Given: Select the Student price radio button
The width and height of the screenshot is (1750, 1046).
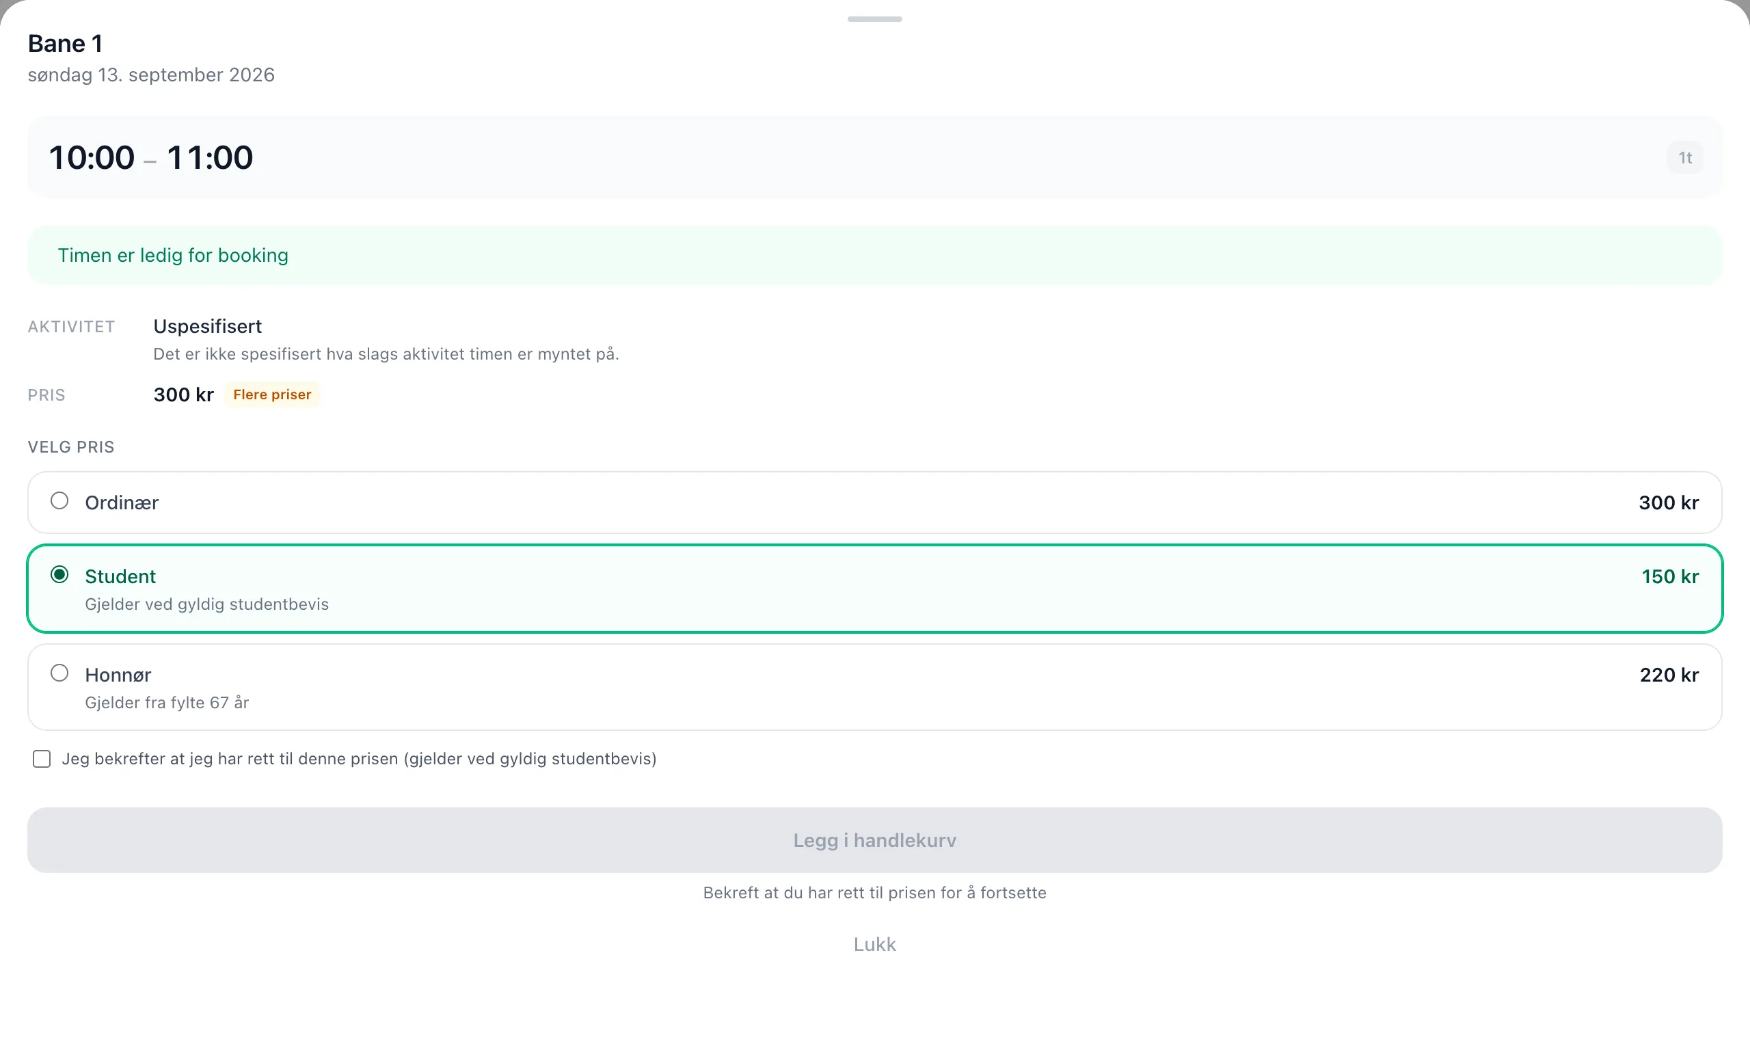Looking at the screenshot, I should 59,575.
